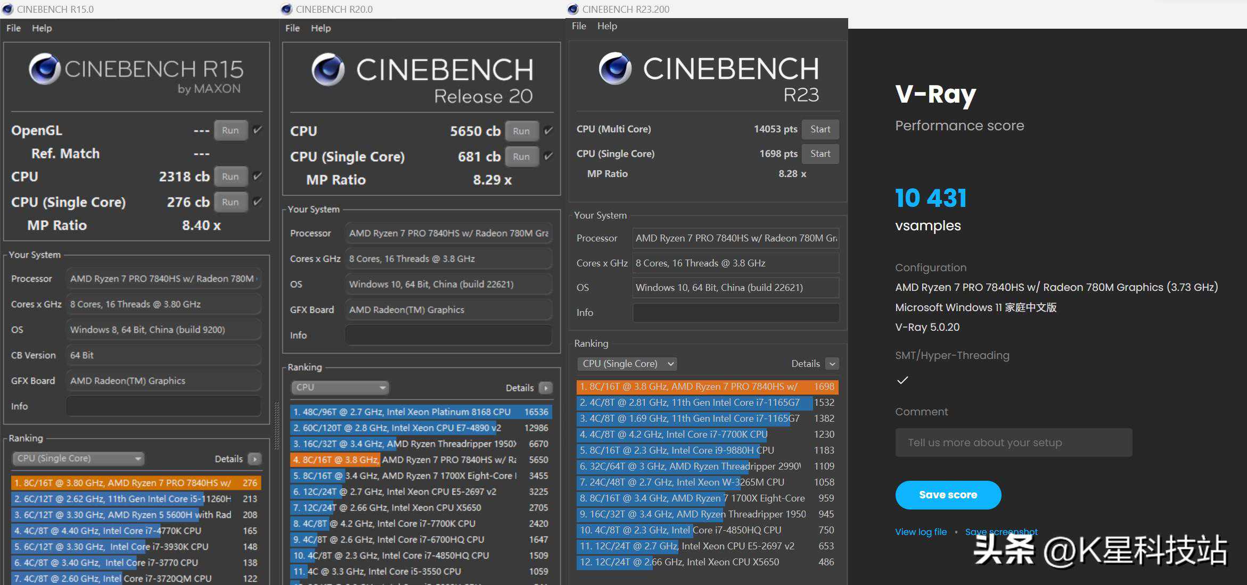Open R15 CPU (Single Core) ranking dropdown
Screen dimensions: 1247x585
point(78,458)
